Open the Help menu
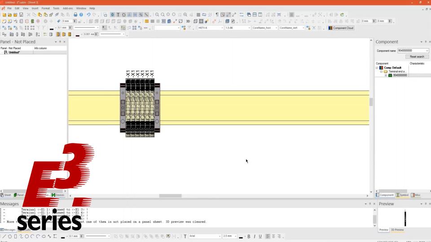The image size is (431, 242). 92,9
